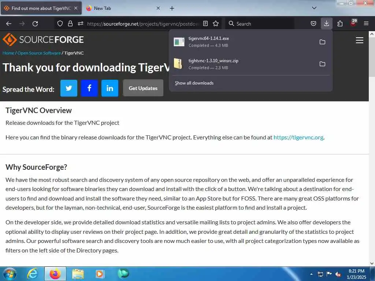
Task: Open the https://tigervnc.org link
Action: 298,138
